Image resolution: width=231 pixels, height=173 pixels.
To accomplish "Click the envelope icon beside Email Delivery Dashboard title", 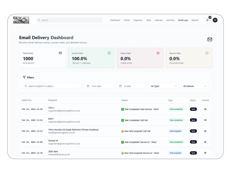I will coord(210,39).
